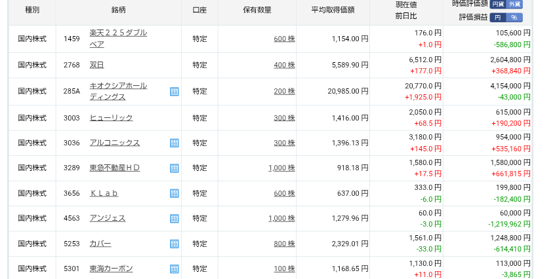557x279 pixels.
Task: Click the calendar icon next to KLab
Action: [x=174, y=193]
